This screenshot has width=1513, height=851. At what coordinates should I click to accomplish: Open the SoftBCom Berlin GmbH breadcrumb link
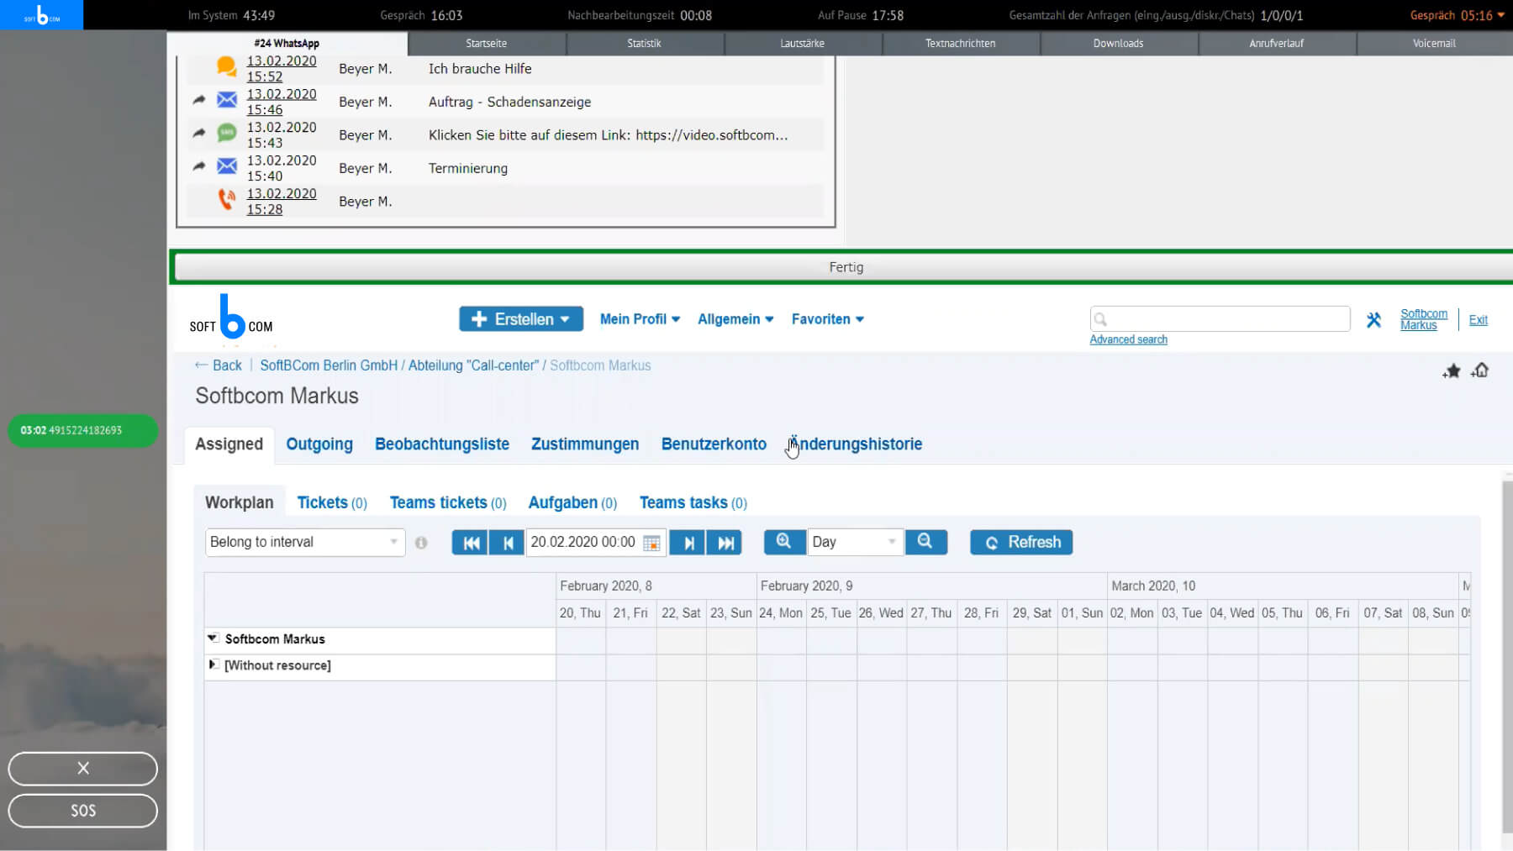click(329, 365)
